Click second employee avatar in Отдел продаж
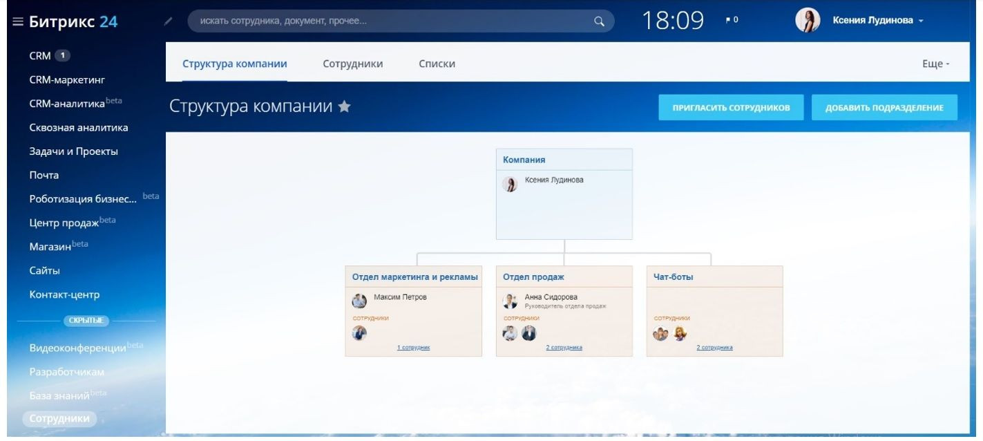This screenshot has height=441, width=983. coord(528,333)
